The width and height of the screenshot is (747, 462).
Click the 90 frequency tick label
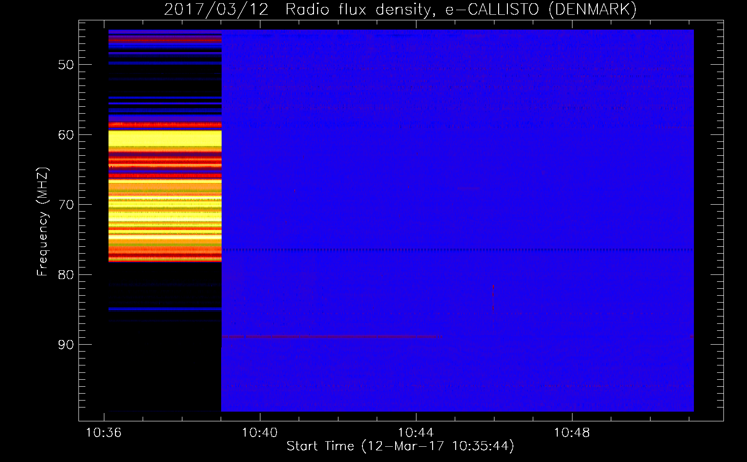tap(66, 345)
